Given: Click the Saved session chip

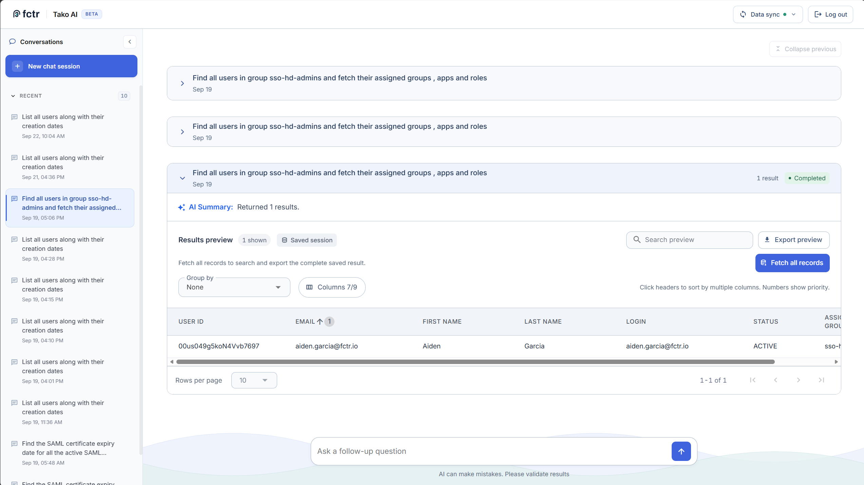Looking at the screenshot, I should point(307,240).
